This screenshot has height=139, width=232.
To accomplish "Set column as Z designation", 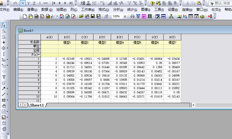I will point(34,3).
